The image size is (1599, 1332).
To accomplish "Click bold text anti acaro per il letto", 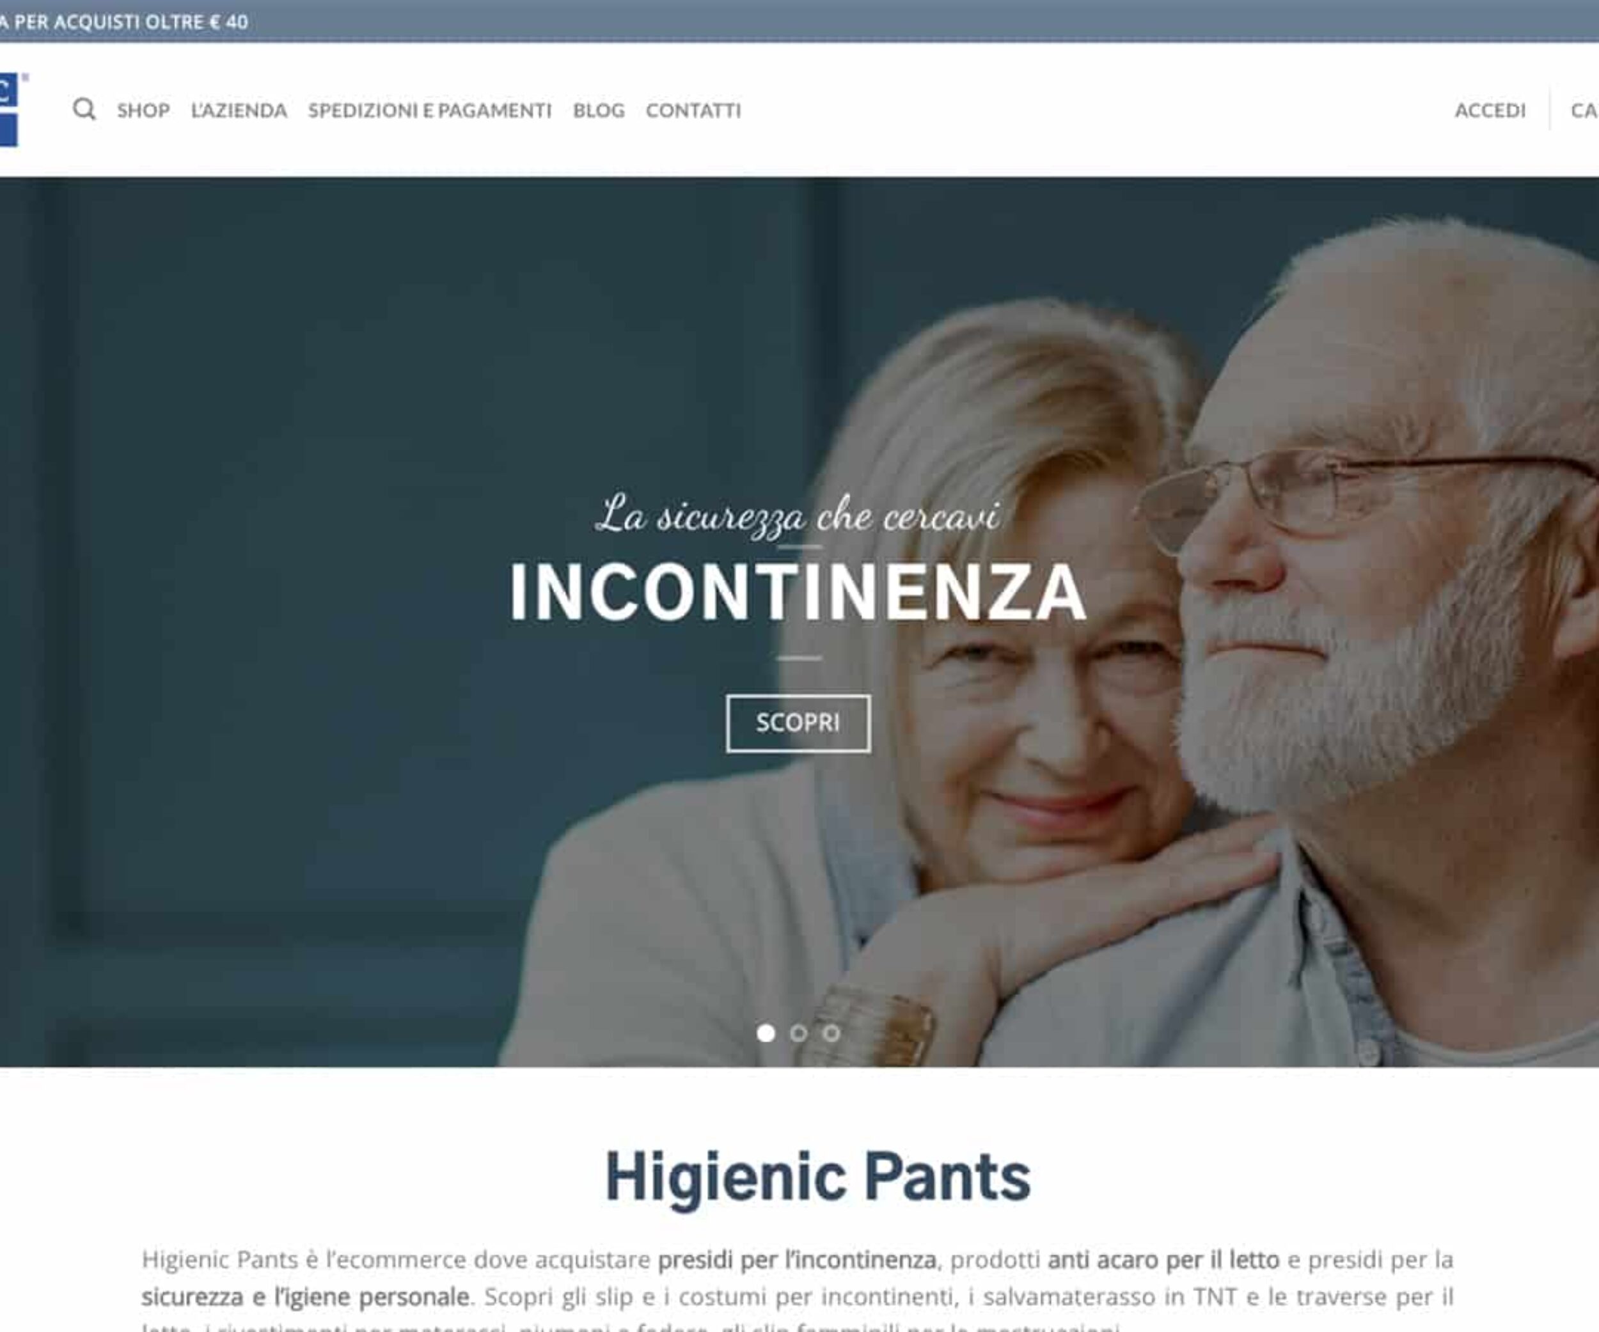I will (1163, 1260).
